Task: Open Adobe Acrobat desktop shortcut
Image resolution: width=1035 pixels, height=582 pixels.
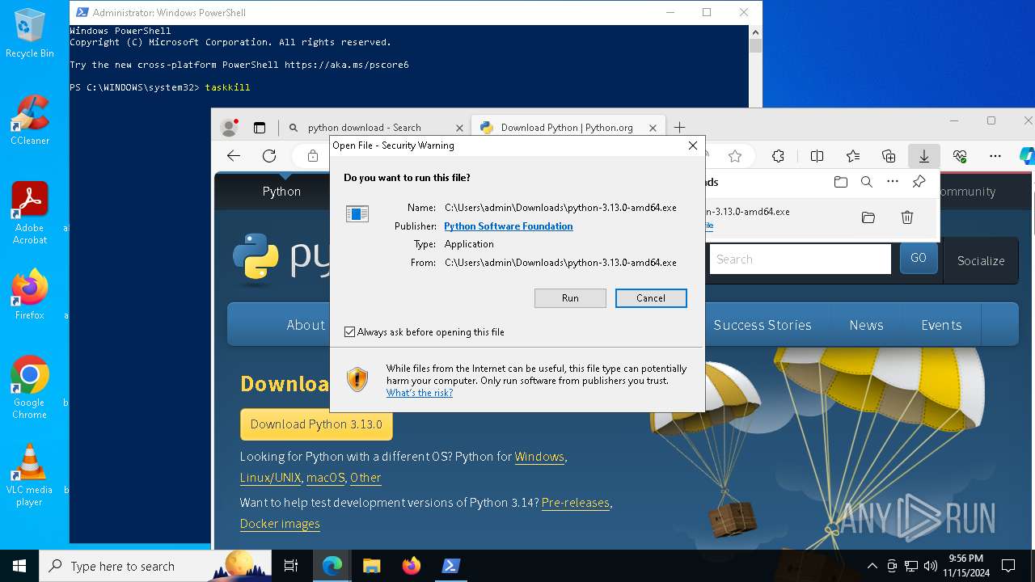Action: click(x=30, y=213)
